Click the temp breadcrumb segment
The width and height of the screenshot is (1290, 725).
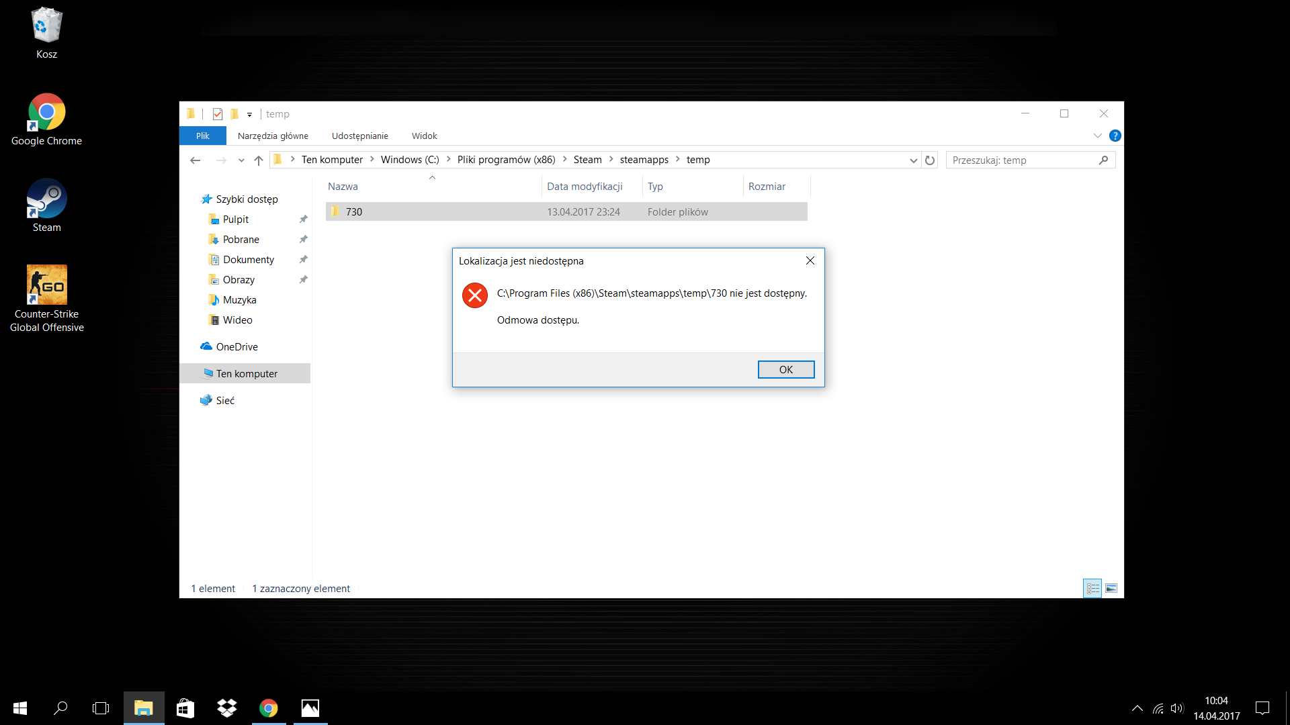tap(698, 160)
